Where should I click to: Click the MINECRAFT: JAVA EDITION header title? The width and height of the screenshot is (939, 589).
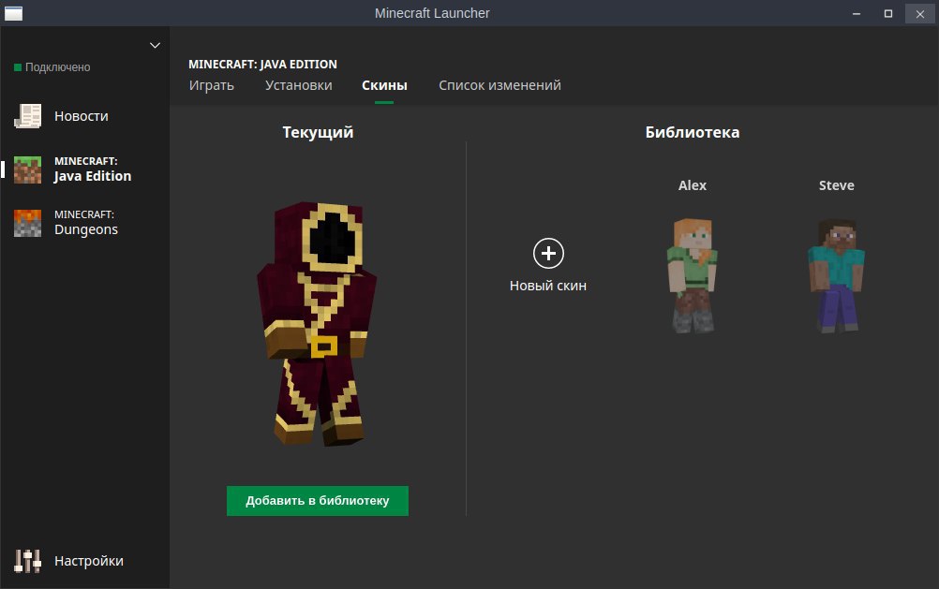pos(262,64)
